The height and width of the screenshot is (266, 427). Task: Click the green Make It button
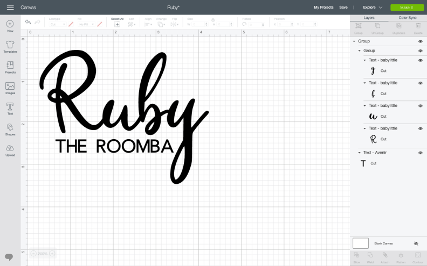407,8
